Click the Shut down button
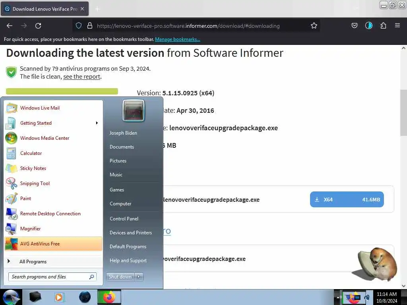407x305 pixels. 120,277
